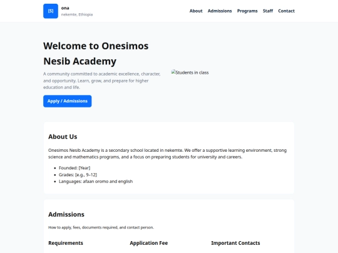Click the blue [S] school logo

(51, 11)
